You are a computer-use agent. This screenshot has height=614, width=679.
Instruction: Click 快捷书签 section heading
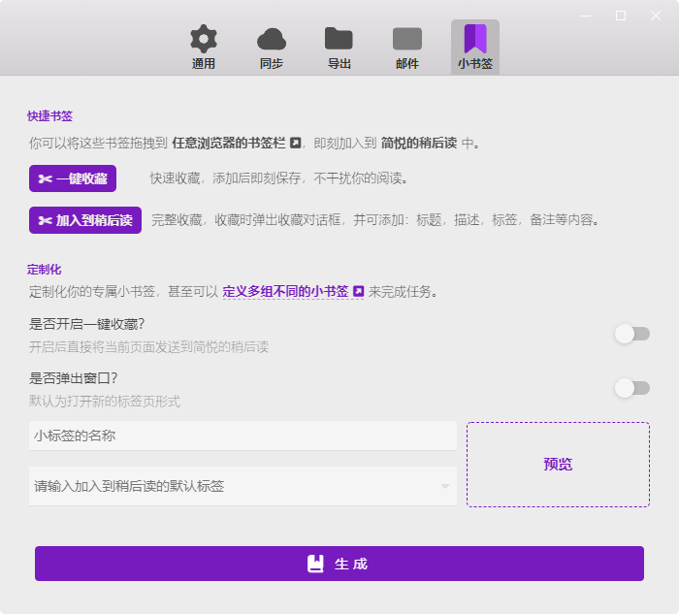click(49, 116)
